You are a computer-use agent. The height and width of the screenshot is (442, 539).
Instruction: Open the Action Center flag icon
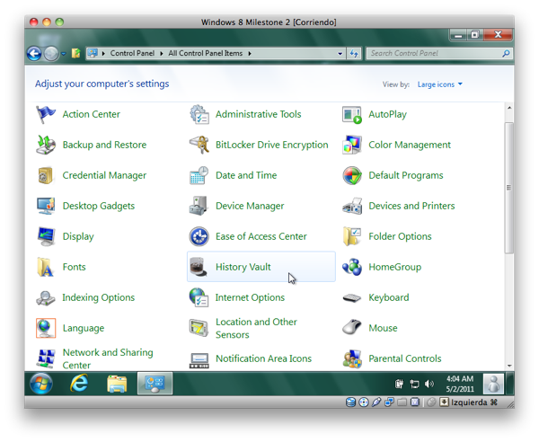point(46,114)
